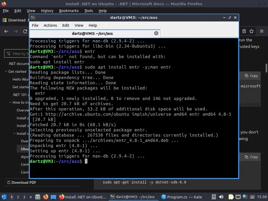Toggle Firefox reader view
The image size is (268, 201).
pos(244,31)
